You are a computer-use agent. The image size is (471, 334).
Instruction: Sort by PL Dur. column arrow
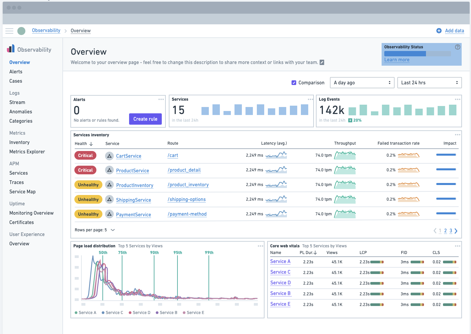[x=315, y=253]
